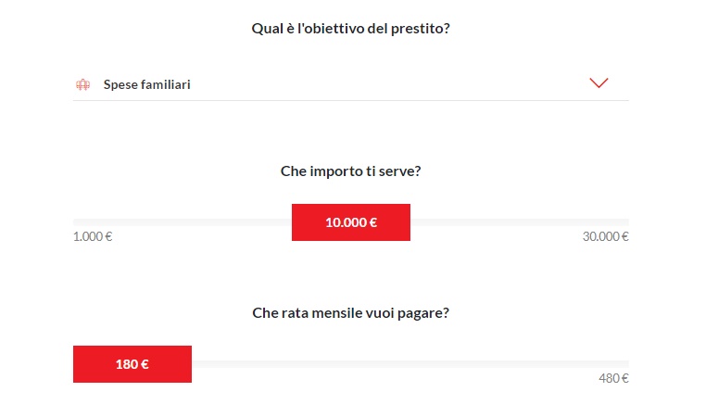Open the Spese familiari selection text
718x417 pixels.
pos(146,84)
